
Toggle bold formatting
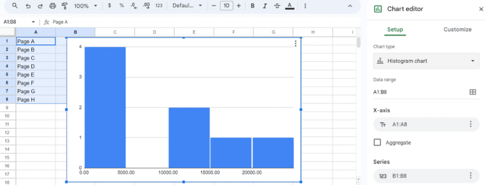point(252,6)
